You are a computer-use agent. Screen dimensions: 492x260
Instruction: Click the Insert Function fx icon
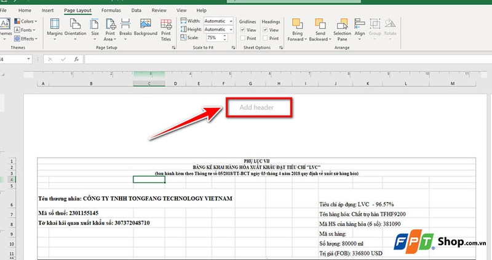[76, 59]
